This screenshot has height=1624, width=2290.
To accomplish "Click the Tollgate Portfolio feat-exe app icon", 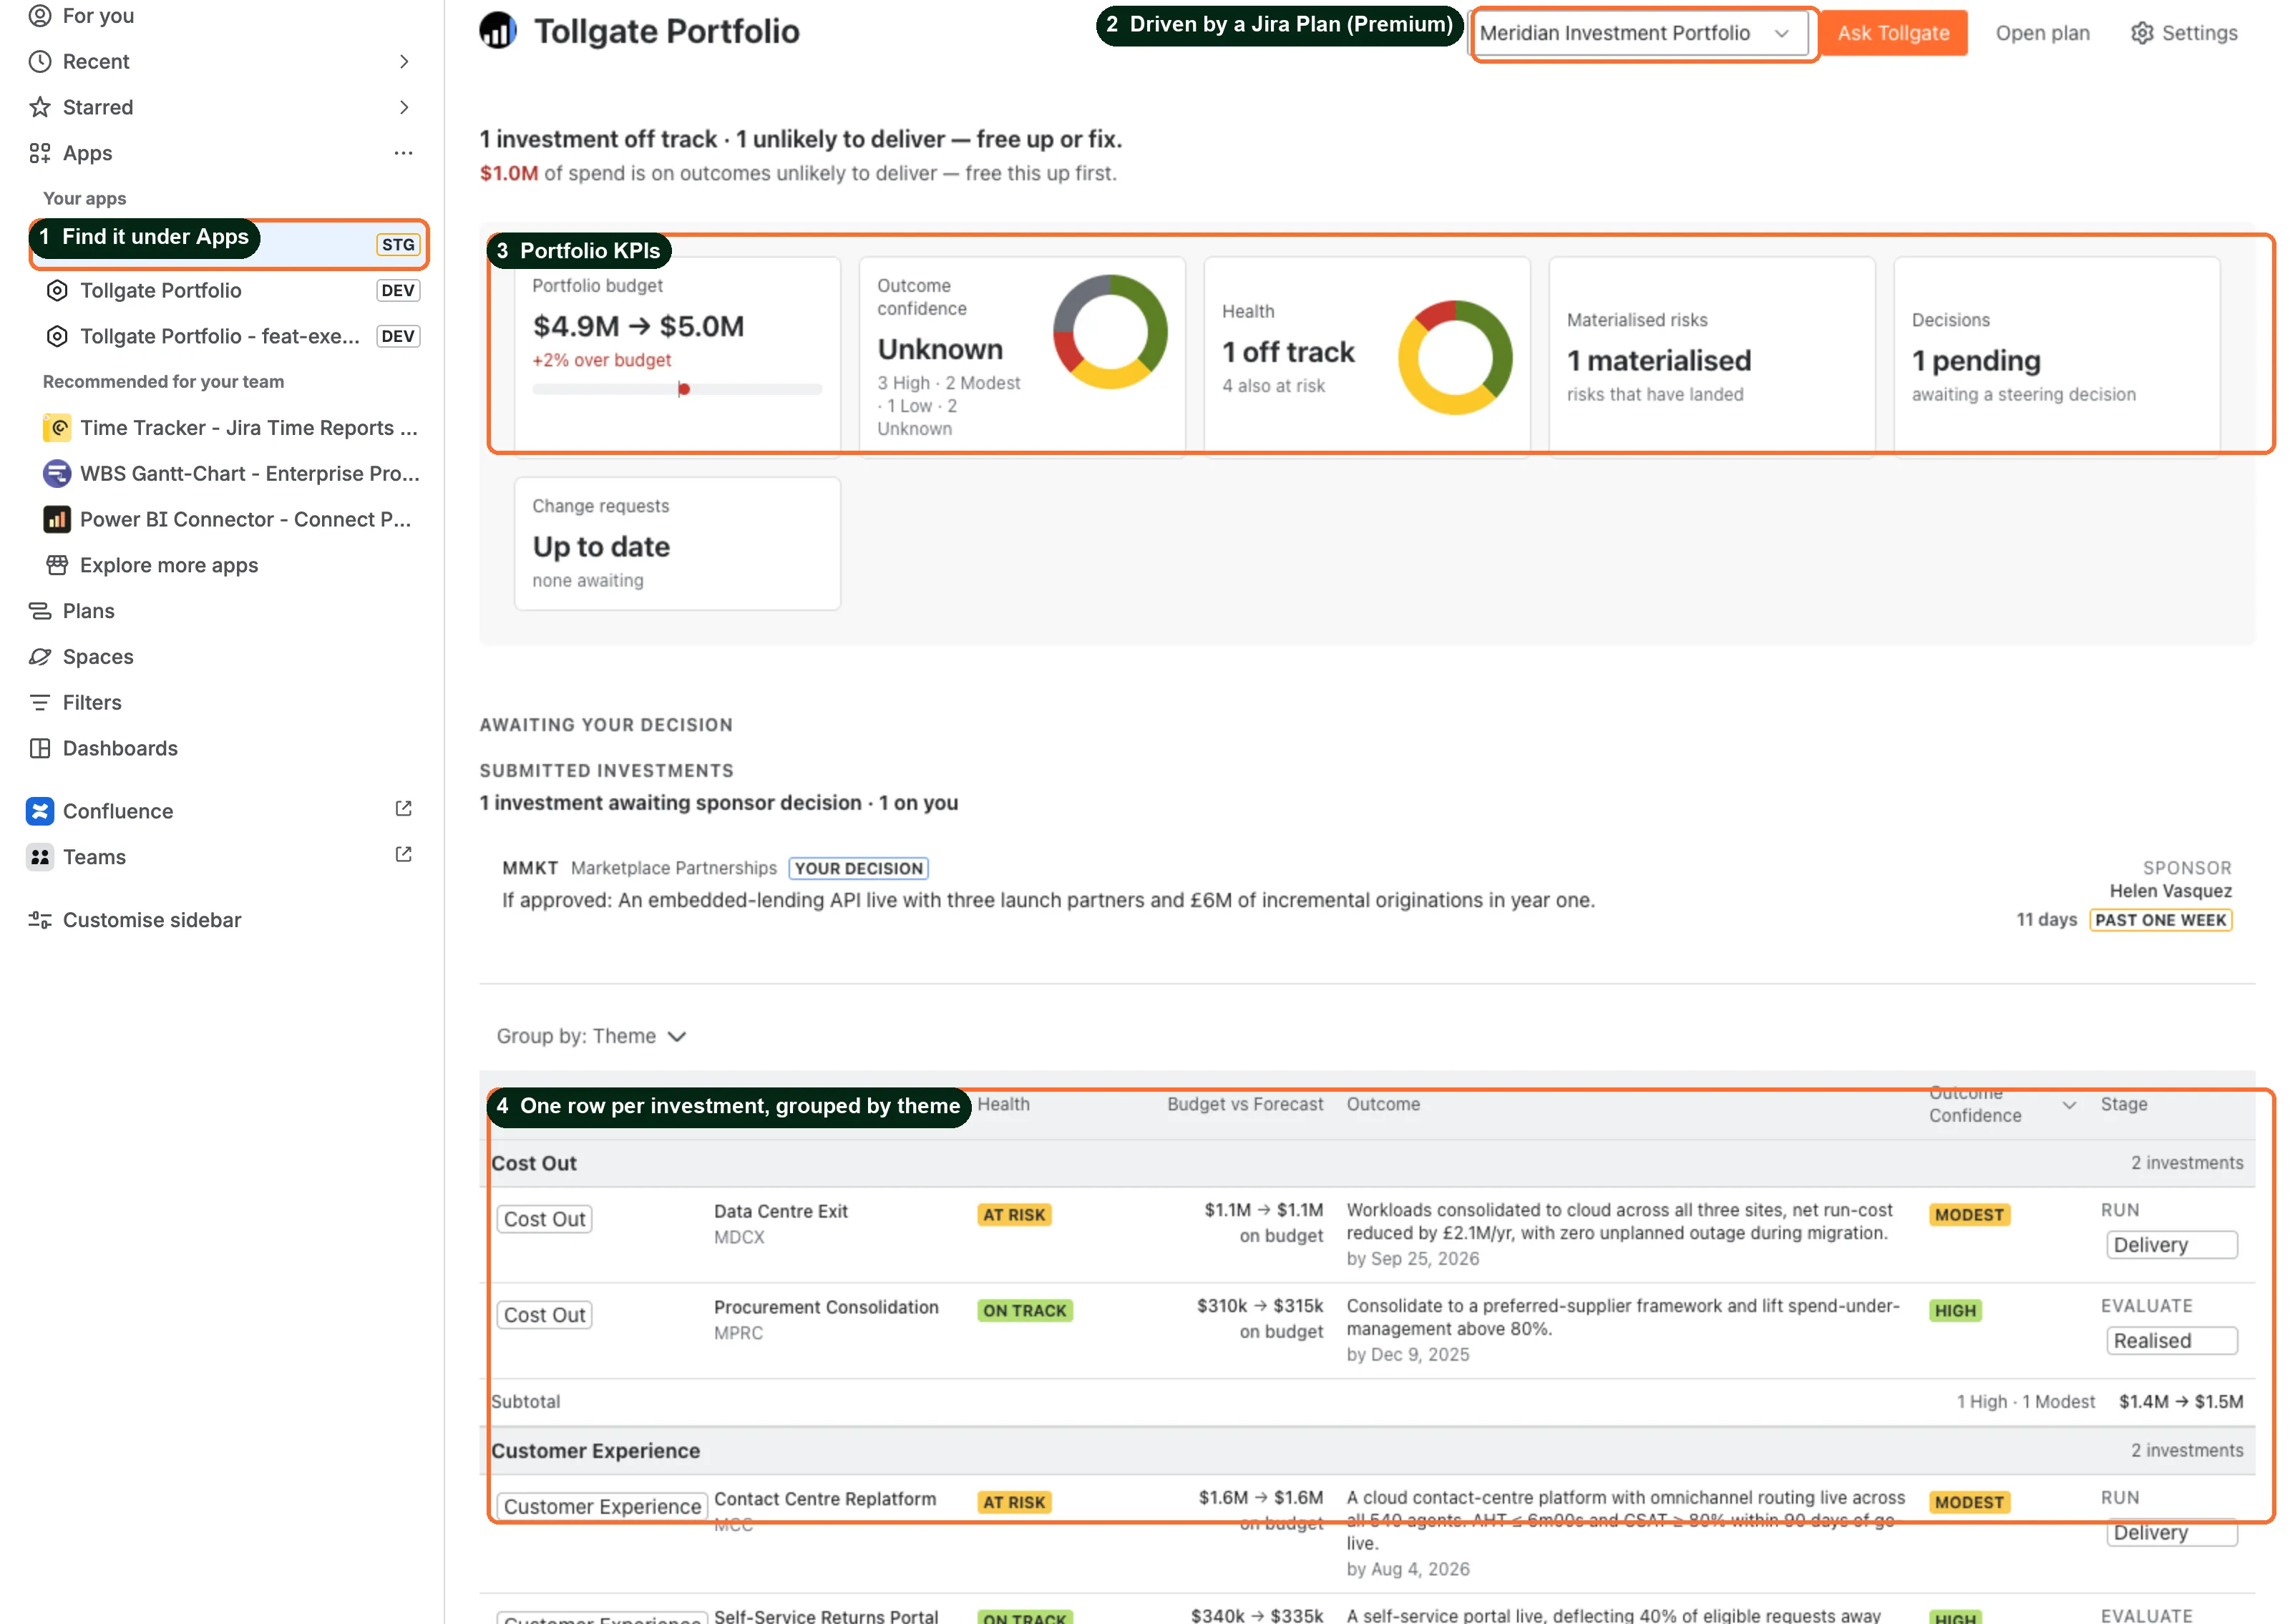I will [58, 336].
